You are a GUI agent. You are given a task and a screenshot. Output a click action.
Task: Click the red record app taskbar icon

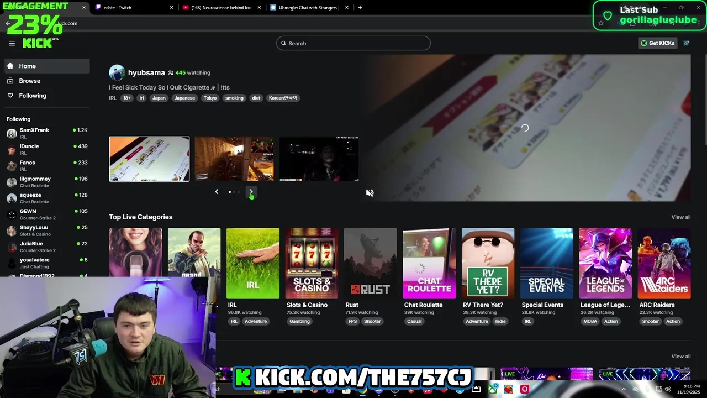pos(524,389)
